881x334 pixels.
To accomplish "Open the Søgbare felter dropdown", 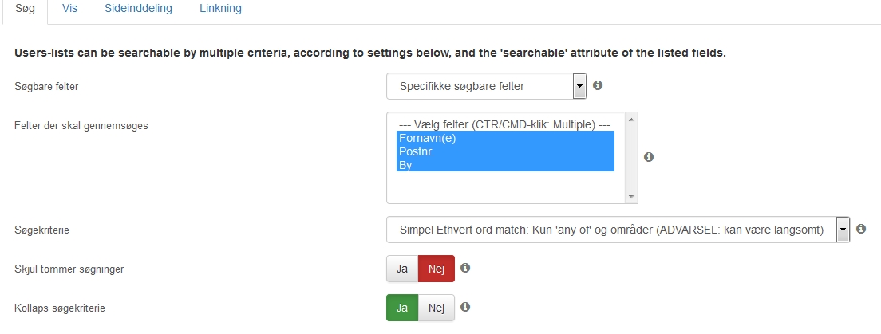I will pyautogui.click(x=487, y=86).
